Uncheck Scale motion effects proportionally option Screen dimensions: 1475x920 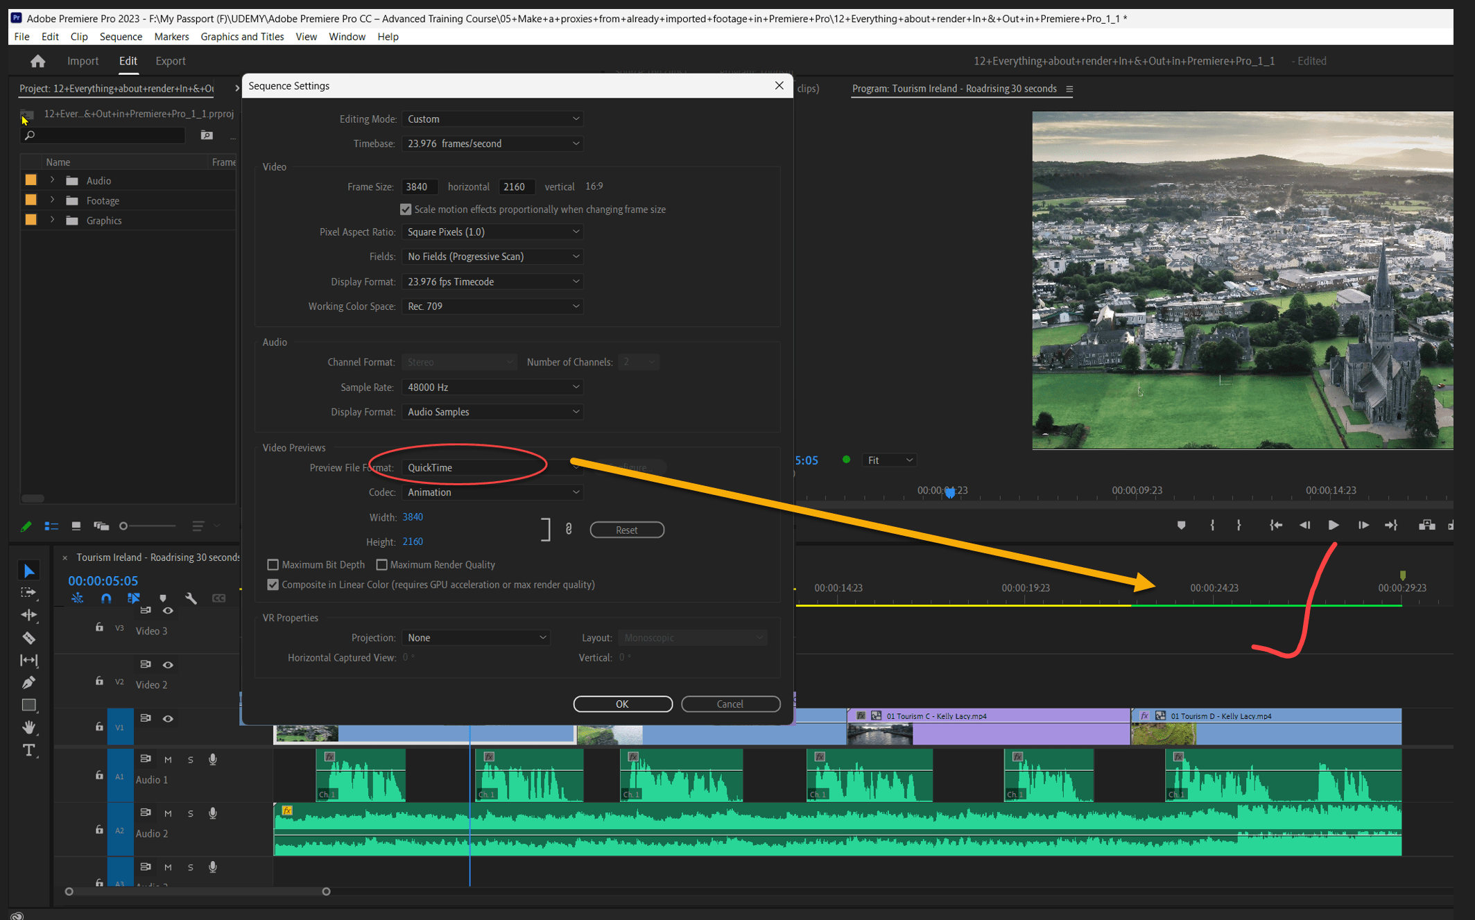click(406, 209)
